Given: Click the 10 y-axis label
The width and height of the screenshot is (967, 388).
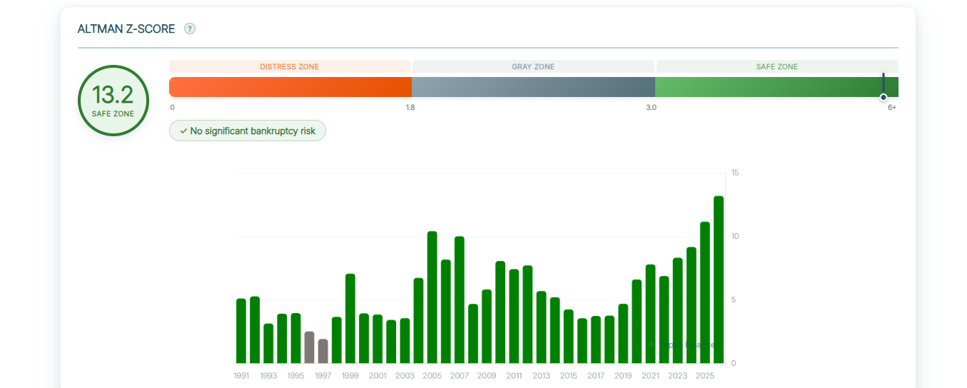Looking at the screenshot, I should point(735,236).
